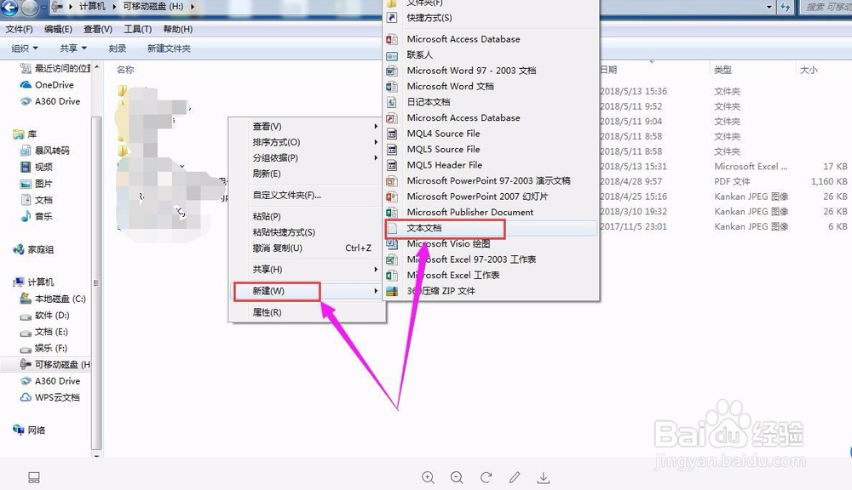852x490 pixels.
Task: Click the Microsoft Word 文档 icon
Action: [x=392, y=87]
